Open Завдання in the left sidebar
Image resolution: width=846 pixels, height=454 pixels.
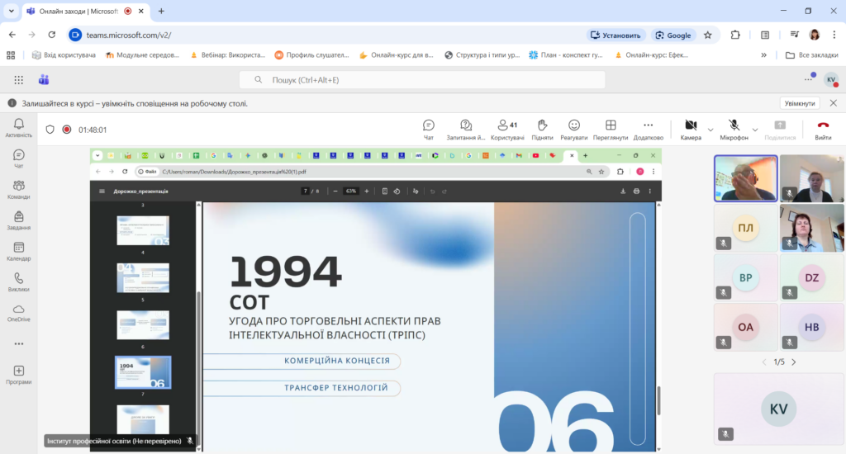(x=18, y=220)
